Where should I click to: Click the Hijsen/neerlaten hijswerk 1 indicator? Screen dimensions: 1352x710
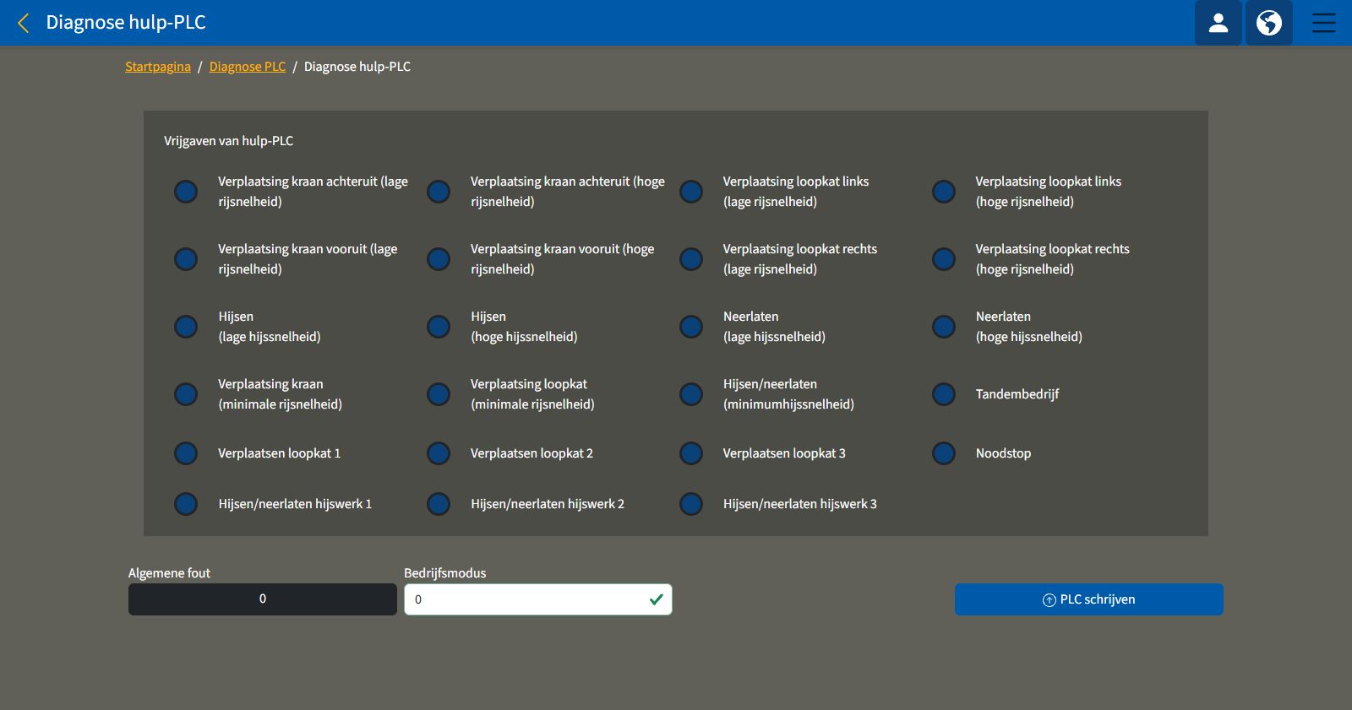(186, 504)
